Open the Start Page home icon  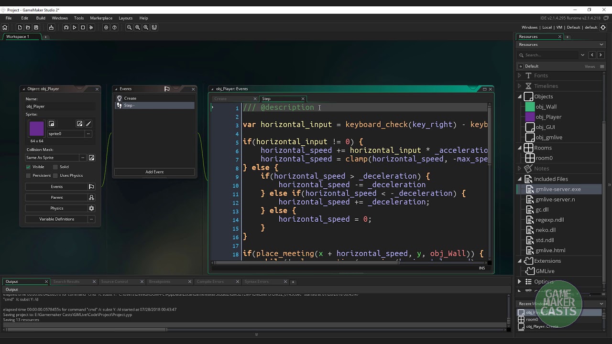pyautogui.click(x=5, y=27)
